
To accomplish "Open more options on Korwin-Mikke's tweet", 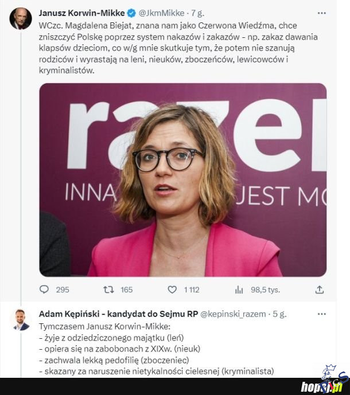I will (x=321, y=13).
